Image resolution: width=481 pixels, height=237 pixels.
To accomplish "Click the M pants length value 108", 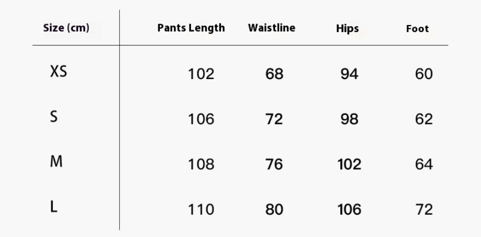I will click(x=201, y=164).
